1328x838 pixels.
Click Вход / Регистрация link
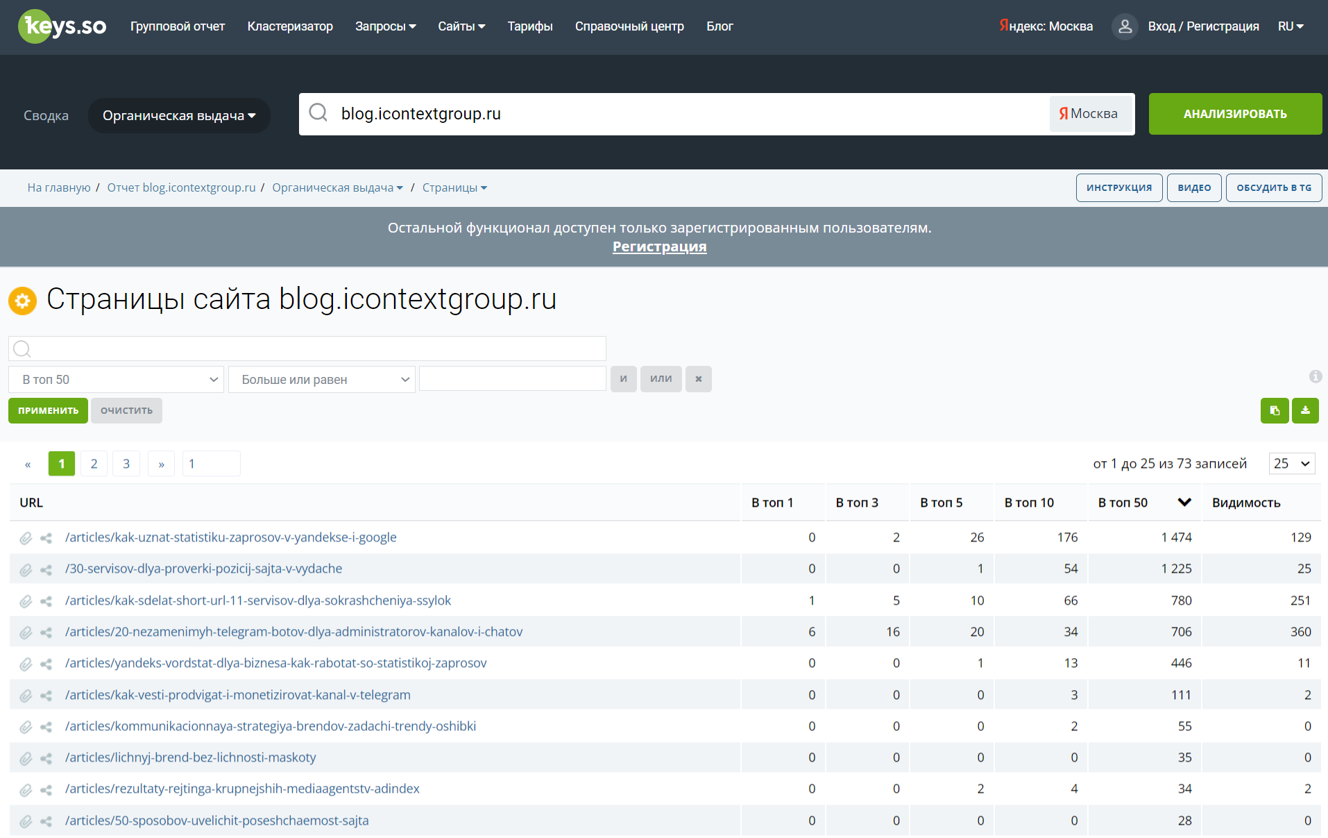coord(1203,26)
